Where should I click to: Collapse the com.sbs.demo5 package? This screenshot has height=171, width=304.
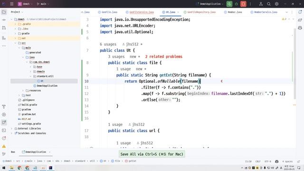coord(27,62)
